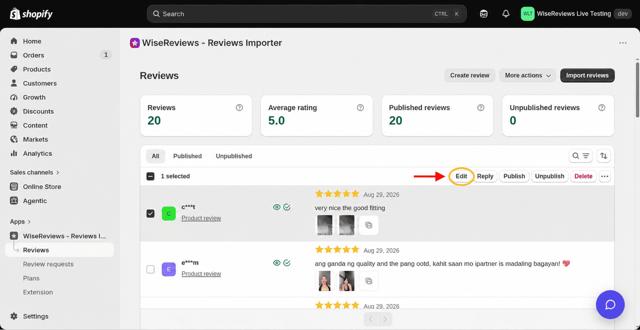The image size is (640, 330).
Task: Go to previous page of reviews
Action: coord(370,319)
